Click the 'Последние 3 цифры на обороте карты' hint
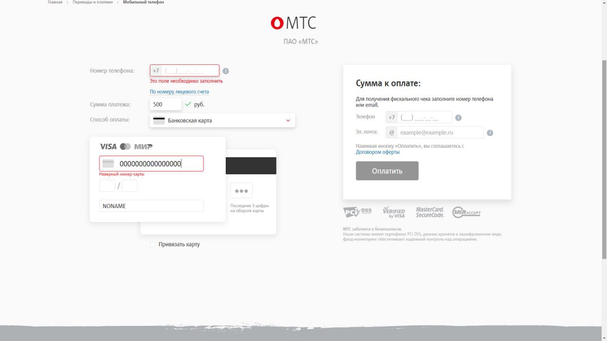The height and width of the screenshot is (341, 607). click(250, 208)
